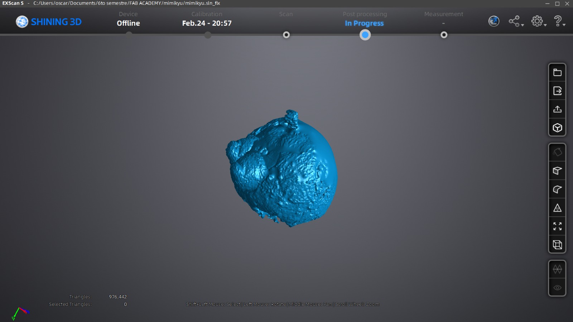
Task: Click the In Progress status label
Action: [364, 23]
